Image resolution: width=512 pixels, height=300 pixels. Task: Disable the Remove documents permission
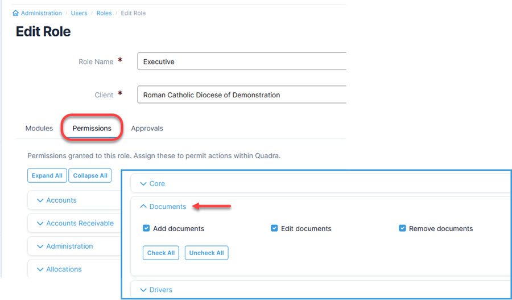click(x=403, y=228)
